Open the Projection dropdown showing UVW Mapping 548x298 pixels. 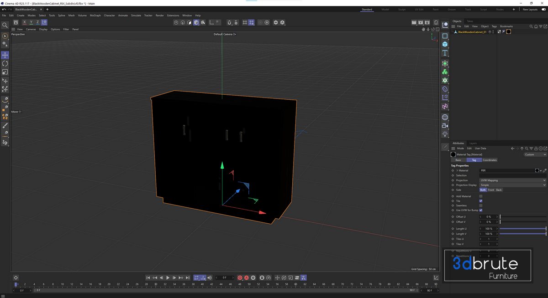512,180
